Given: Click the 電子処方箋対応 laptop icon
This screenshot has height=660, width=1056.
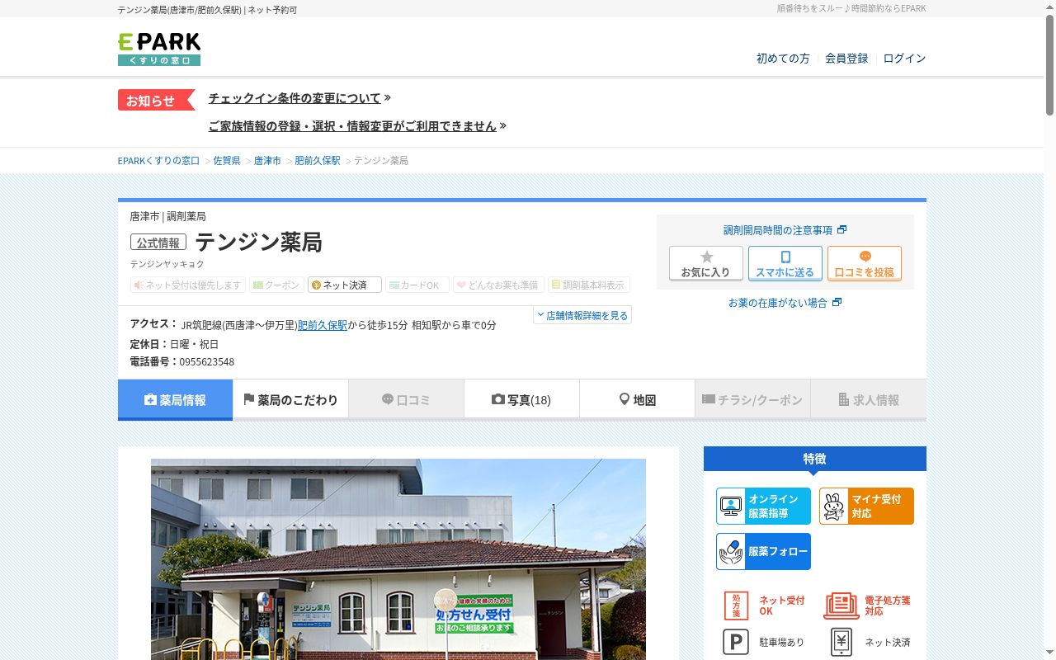Looking at the screenshot, I should (x=841, y=606).
